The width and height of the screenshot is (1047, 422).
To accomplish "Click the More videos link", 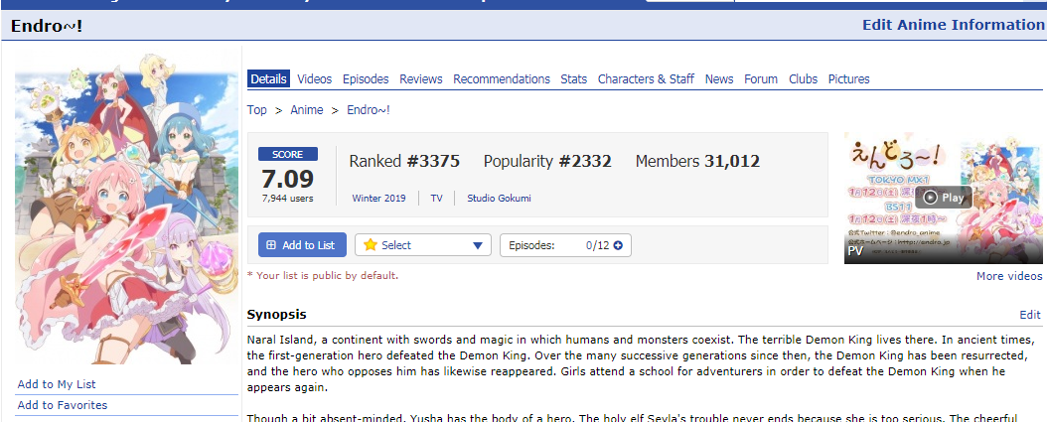I will click(x=1009, y=276).
